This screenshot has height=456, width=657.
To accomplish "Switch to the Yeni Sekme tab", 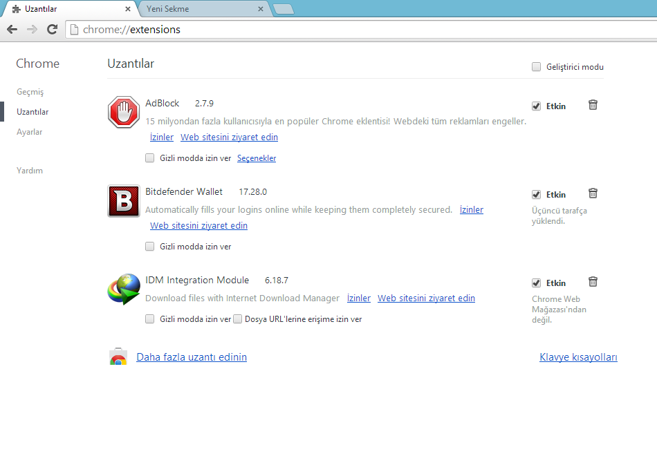I will pos(205,9).
